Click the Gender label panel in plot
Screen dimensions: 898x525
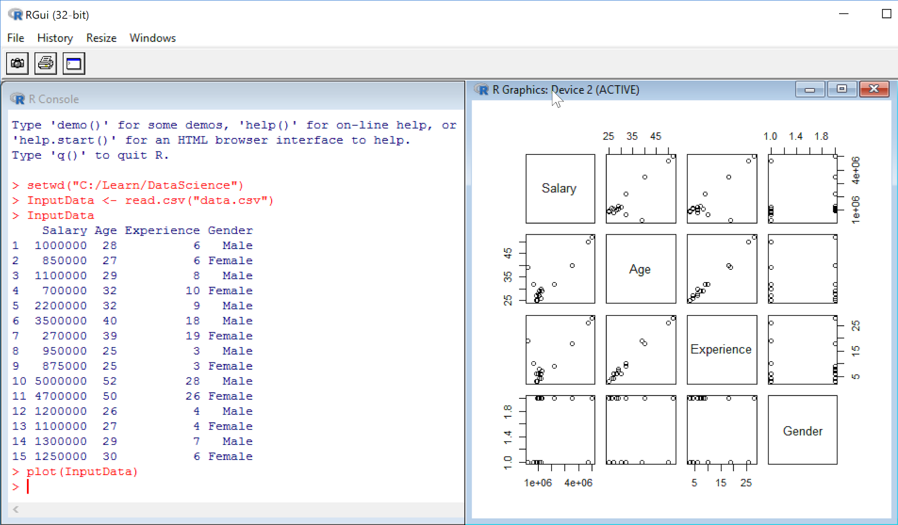click(x=803, y=430)
